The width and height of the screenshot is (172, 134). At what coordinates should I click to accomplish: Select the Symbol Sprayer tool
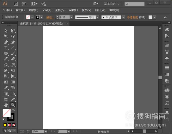[6, 94]
